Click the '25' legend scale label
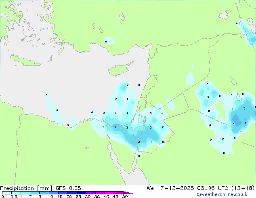The image size is (256, 198). click(78, 196)
